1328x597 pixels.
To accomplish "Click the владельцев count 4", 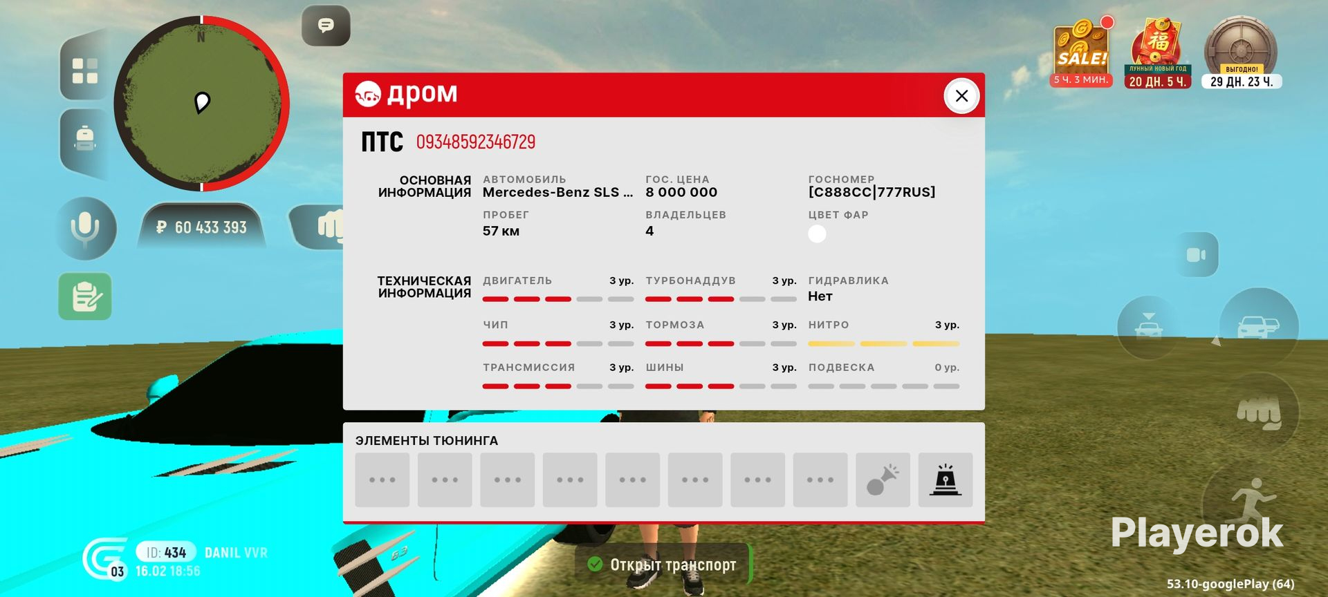I will [x=649, y=231].
